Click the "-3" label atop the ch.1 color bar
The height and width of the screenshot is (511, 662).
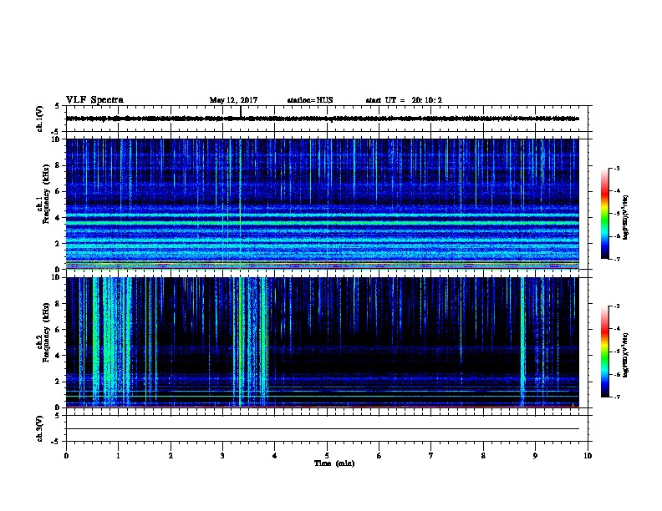(617, 168)
